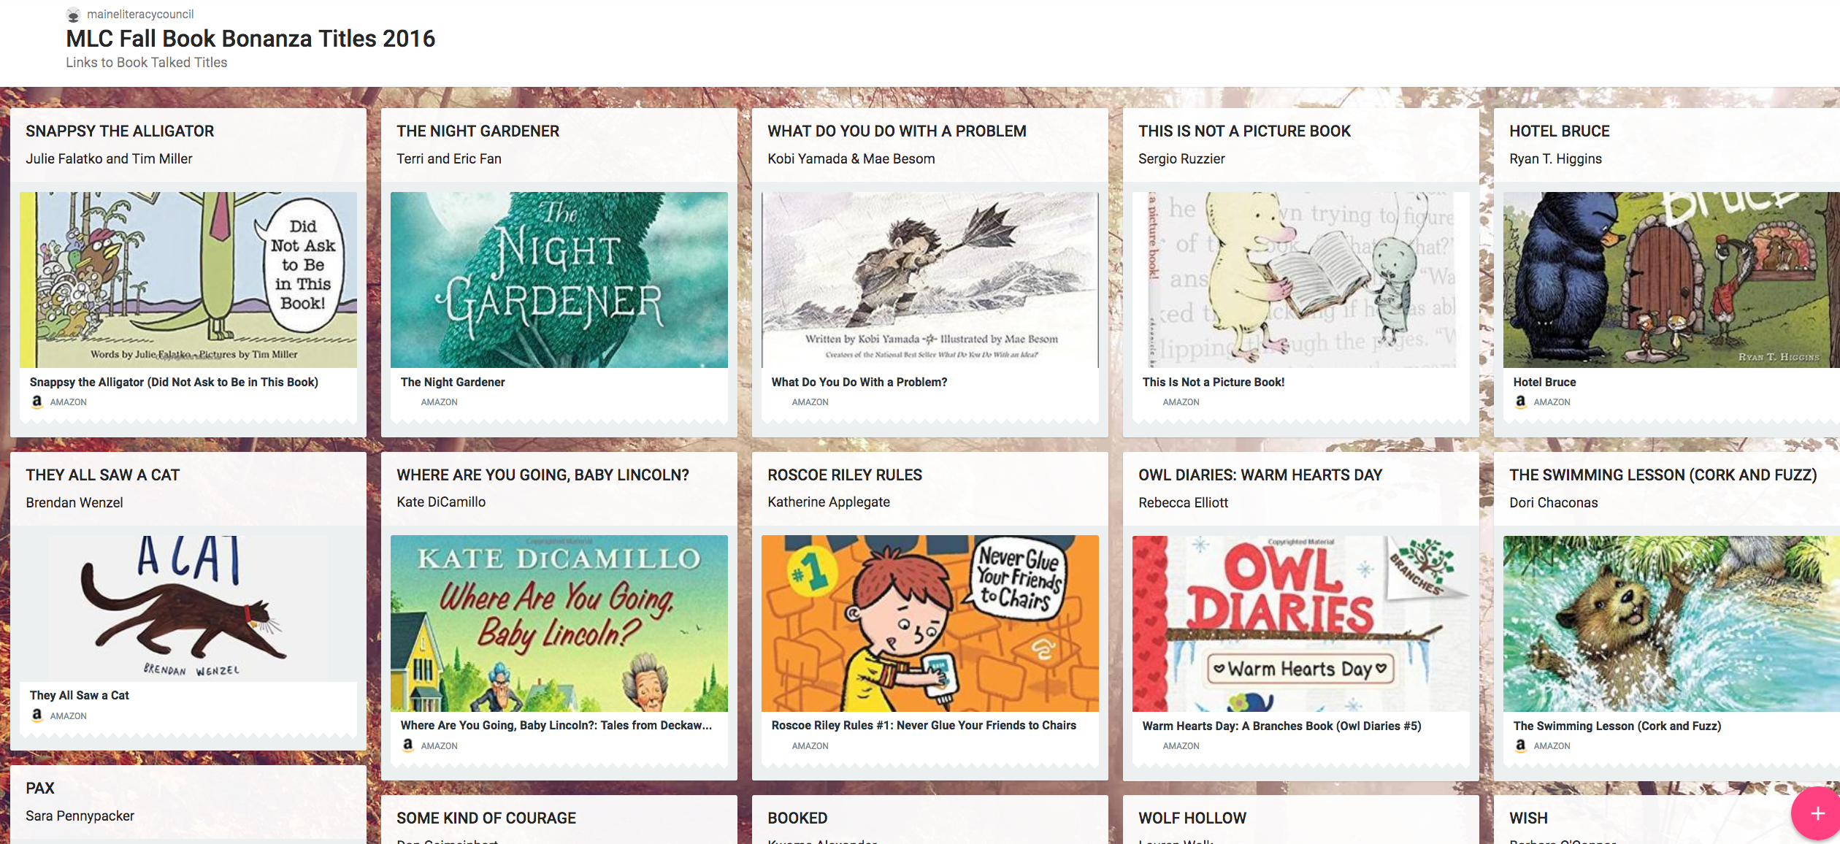
Task: Open the Owl Diaries cover image
Action: (x=1301, y=624)
